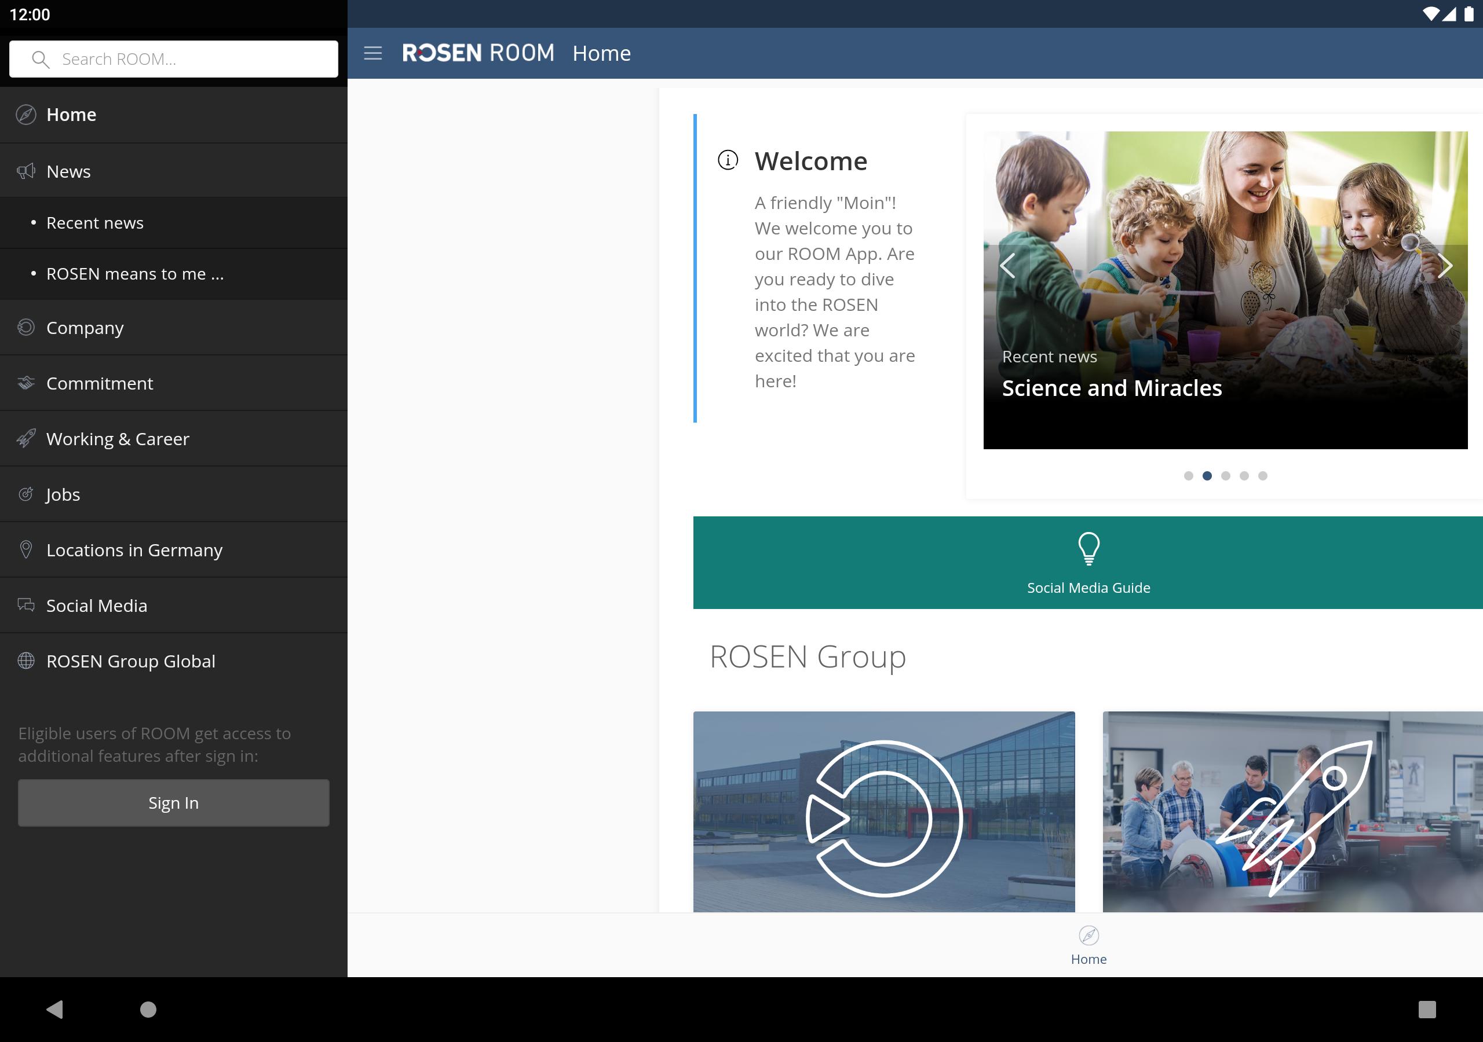Image resolution: width=1483 pixels, height=1042 pixels.
Task: Click the Locations in Germany pin icon
Action: (x=26, y=549)
